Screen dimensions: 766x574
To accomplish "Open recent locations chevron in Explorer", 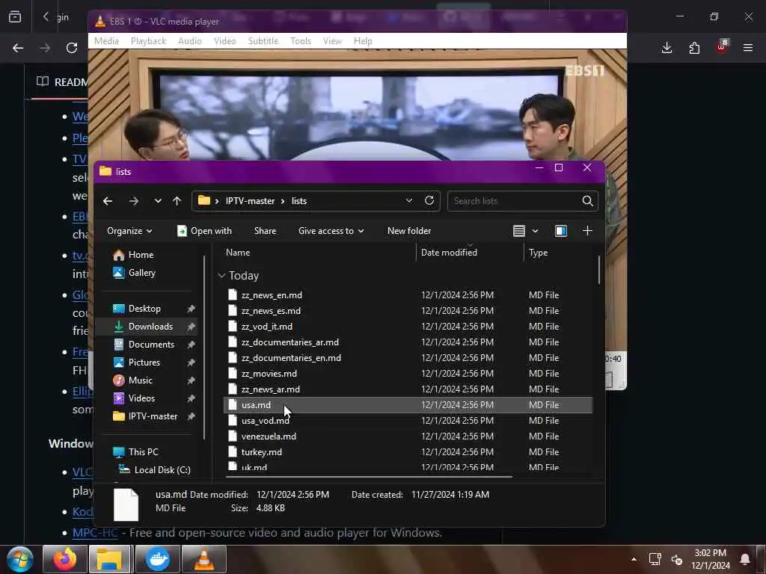I will 158,201.
